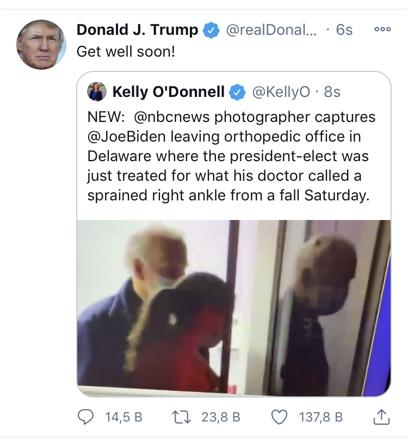The width and height of the screenshot is (408, 440).
Task: Click Kelly O'Donnell's small avatar
Action: click(97, 91)
